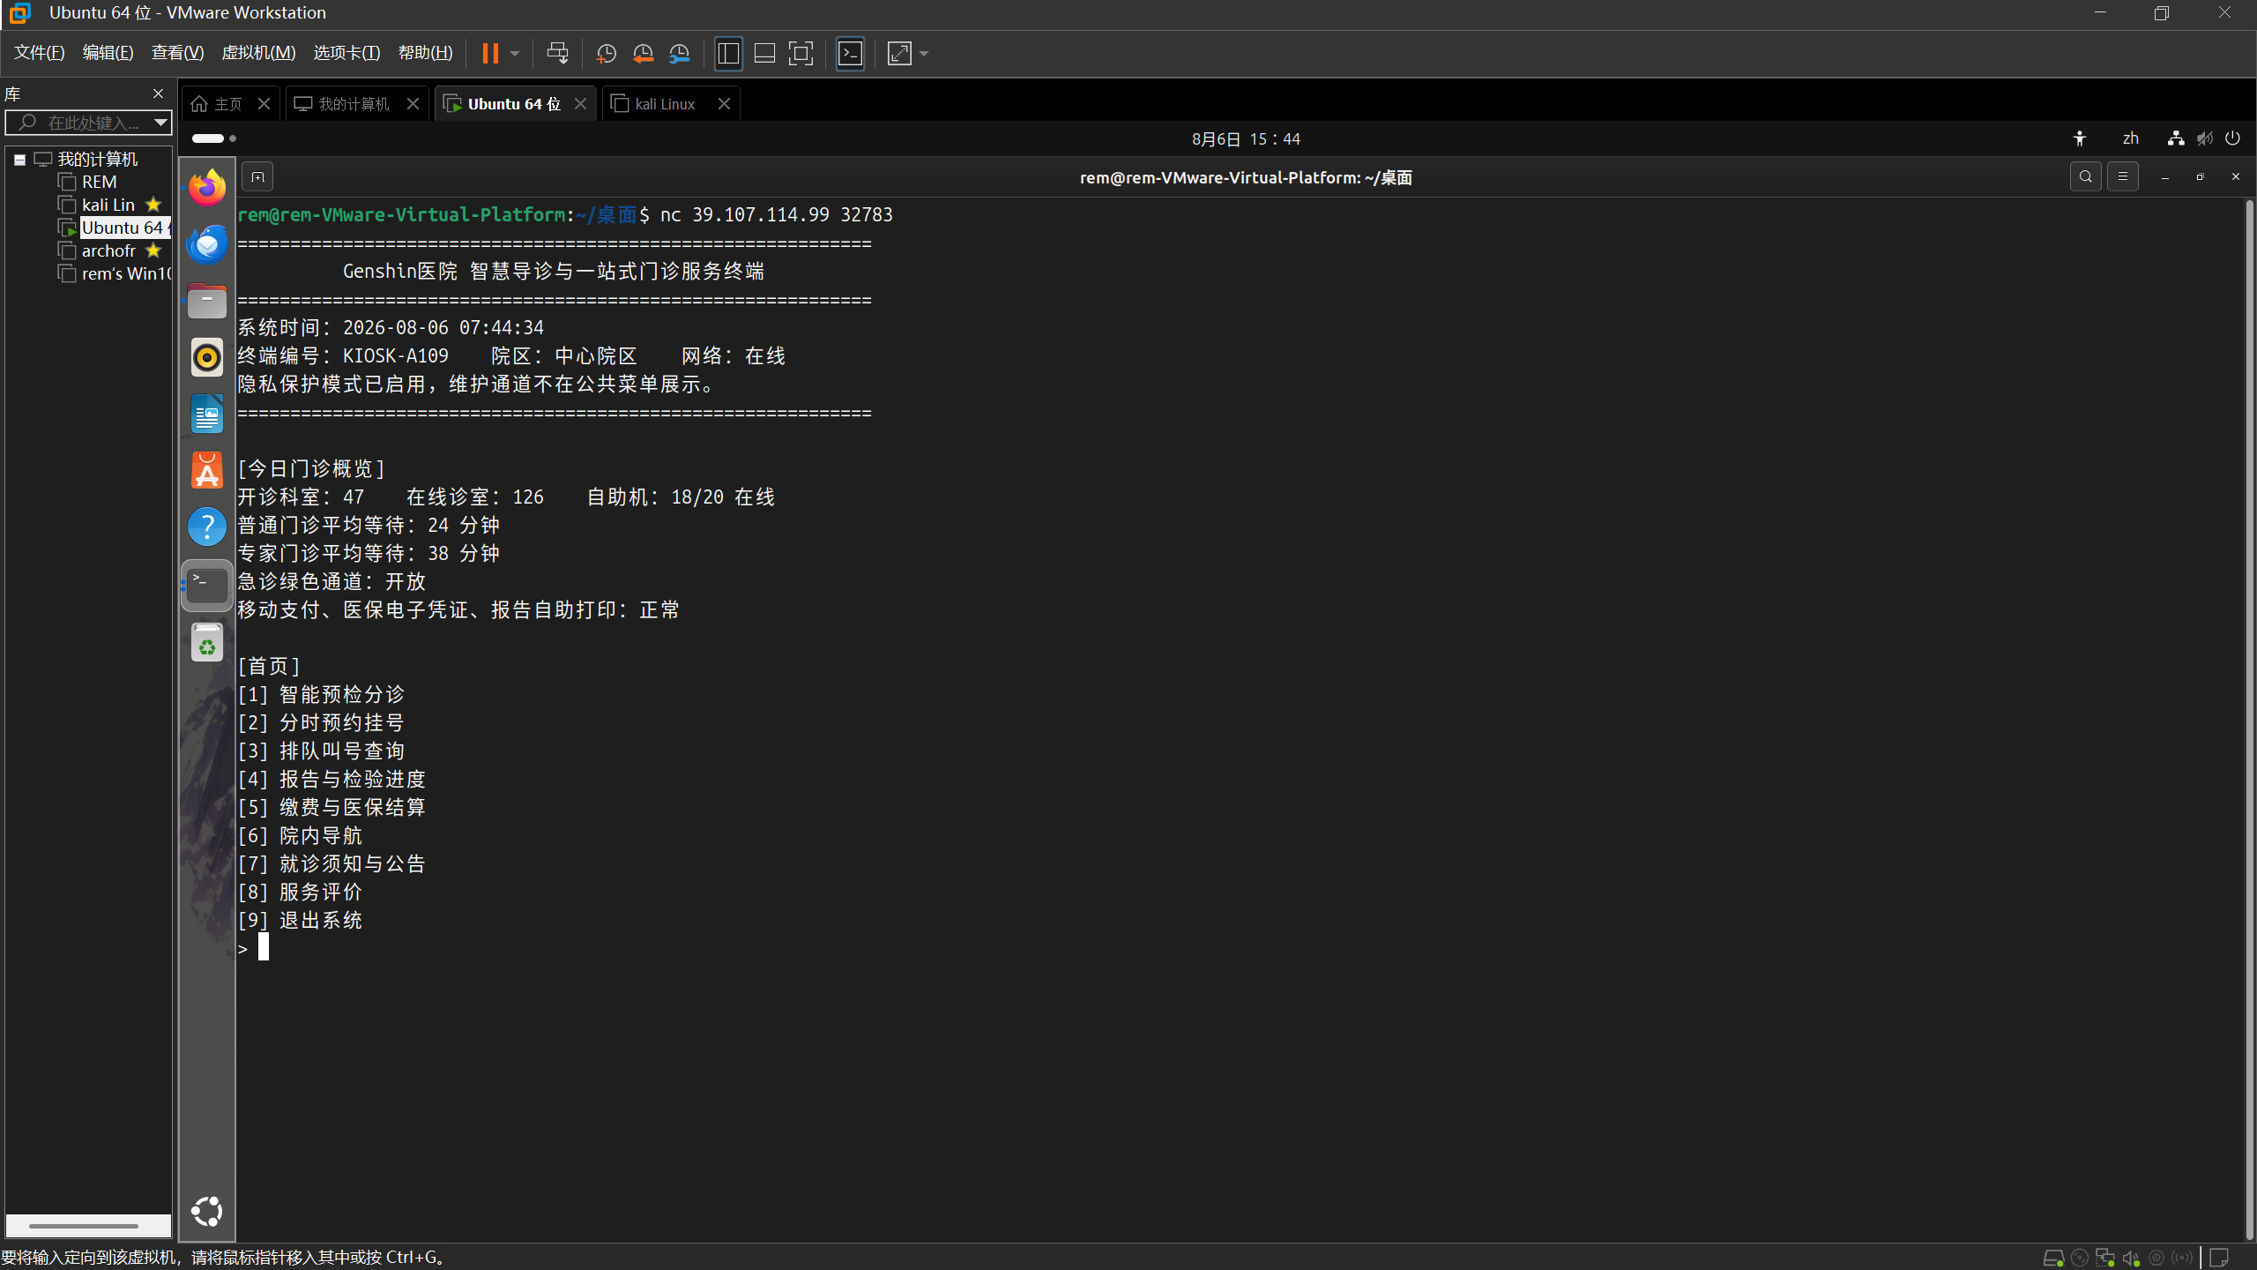Click the stretch guest display icon
Viewport: 2257px width, 1270px height.
(x=899, y=54)
